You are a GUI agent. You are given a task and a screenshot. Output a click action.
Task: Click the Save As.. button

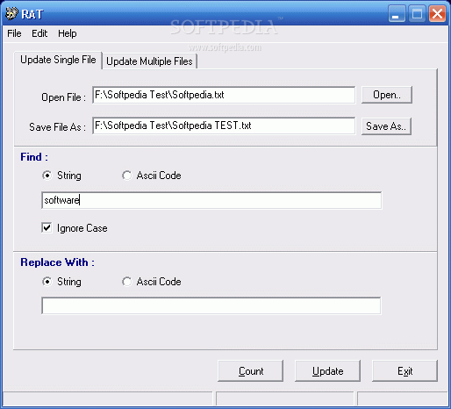pyautogui.click(x=386, y=126)
